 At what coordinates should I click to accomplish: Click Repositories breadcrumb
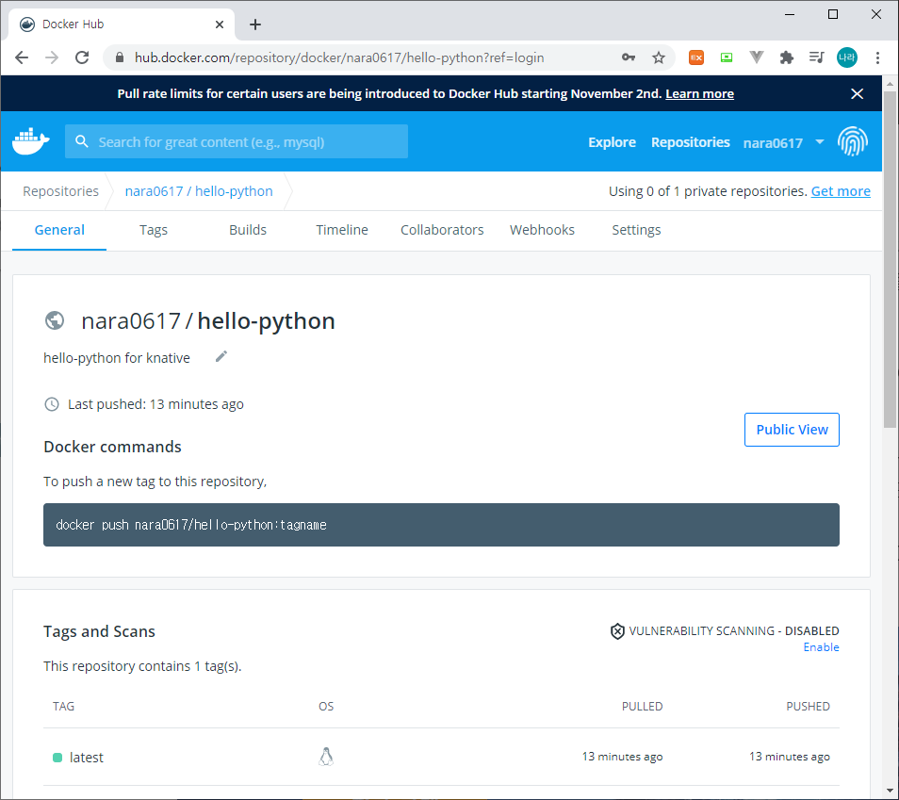pos(60,191)
